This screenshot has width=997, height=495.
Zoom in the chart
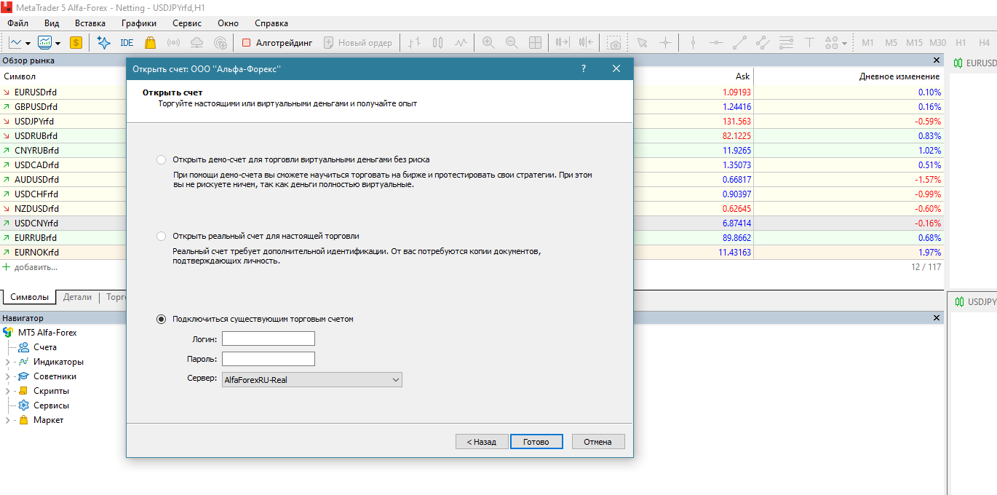pos(488,43)
